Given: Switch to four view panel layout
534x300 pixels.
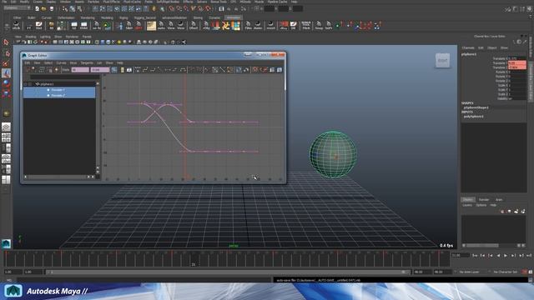Looking at the screenshot, I should (x=6, y=137).
